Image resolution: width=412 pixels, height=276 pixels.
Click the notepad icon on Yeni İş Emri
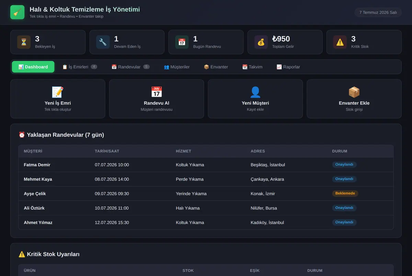pyautogui.click(x=58, y=92)
